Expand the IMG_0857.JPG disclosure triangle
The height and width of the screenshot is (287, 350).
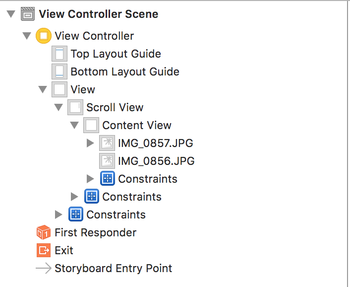pyautogui.click(x=90, y=143)
